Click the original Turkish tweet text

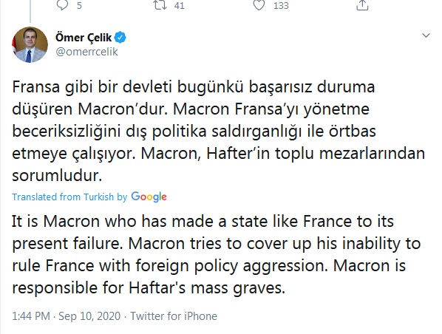(x=219, y=131)
